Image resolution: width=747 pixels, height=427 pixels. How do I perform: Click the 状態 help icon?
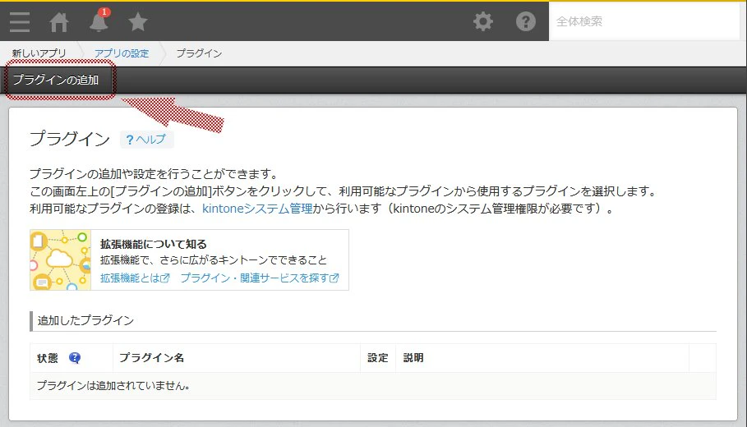click(x=75, y=358)
